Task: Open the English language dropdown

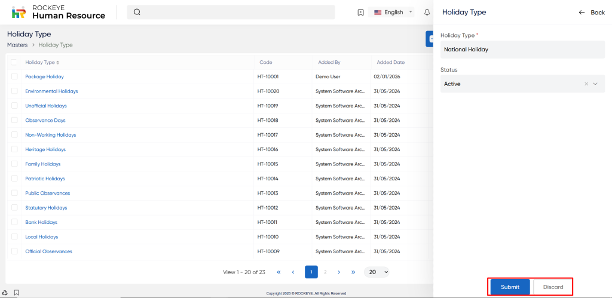Action: [393, 12]
